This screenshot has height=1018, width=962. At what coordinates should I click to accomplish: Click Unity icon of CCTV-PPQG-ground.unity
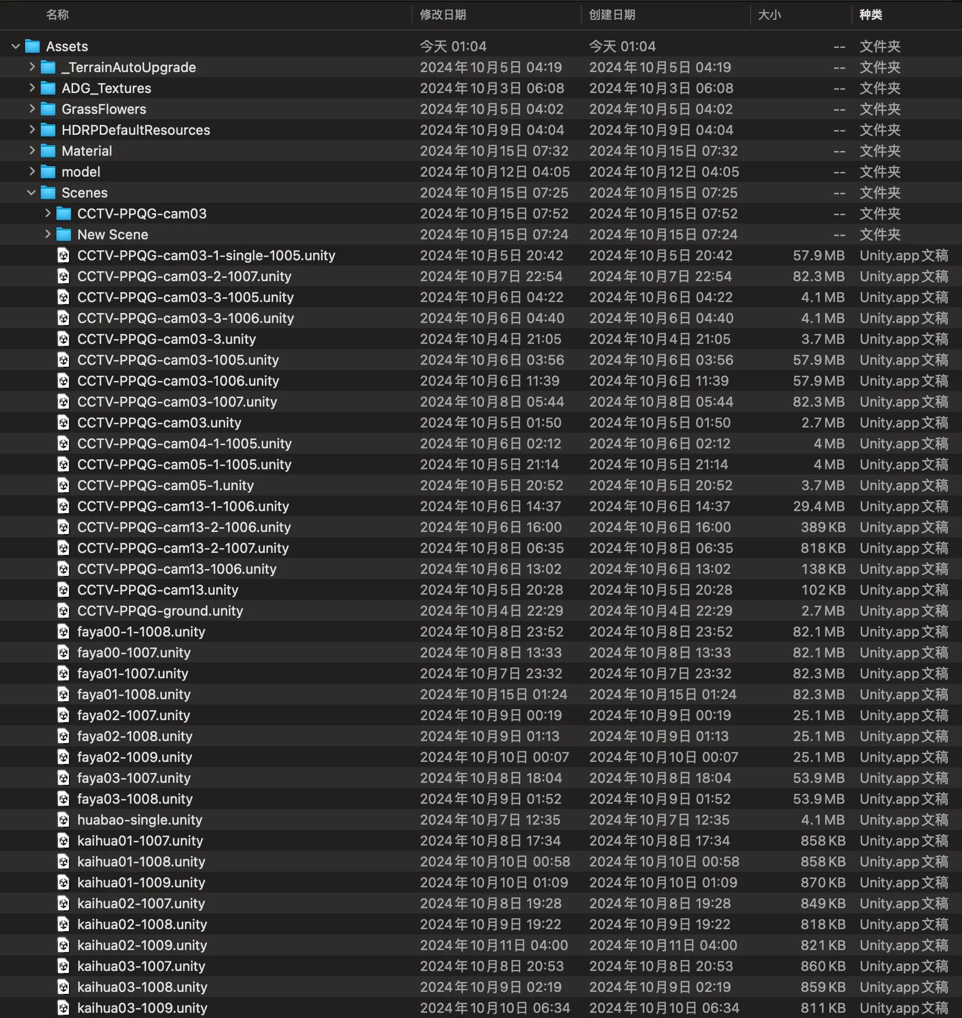click(63, 611)
